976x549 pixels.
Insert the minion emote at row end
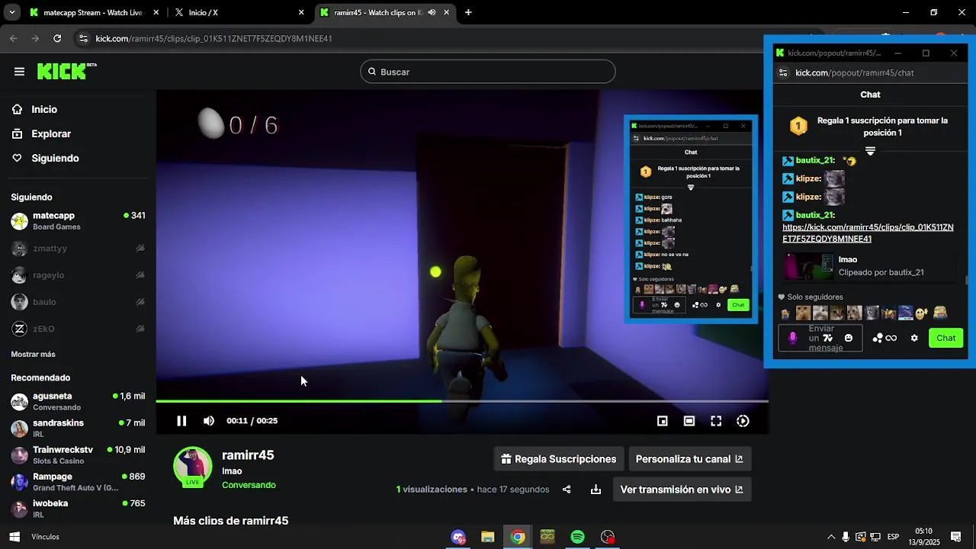pos(939,313)
